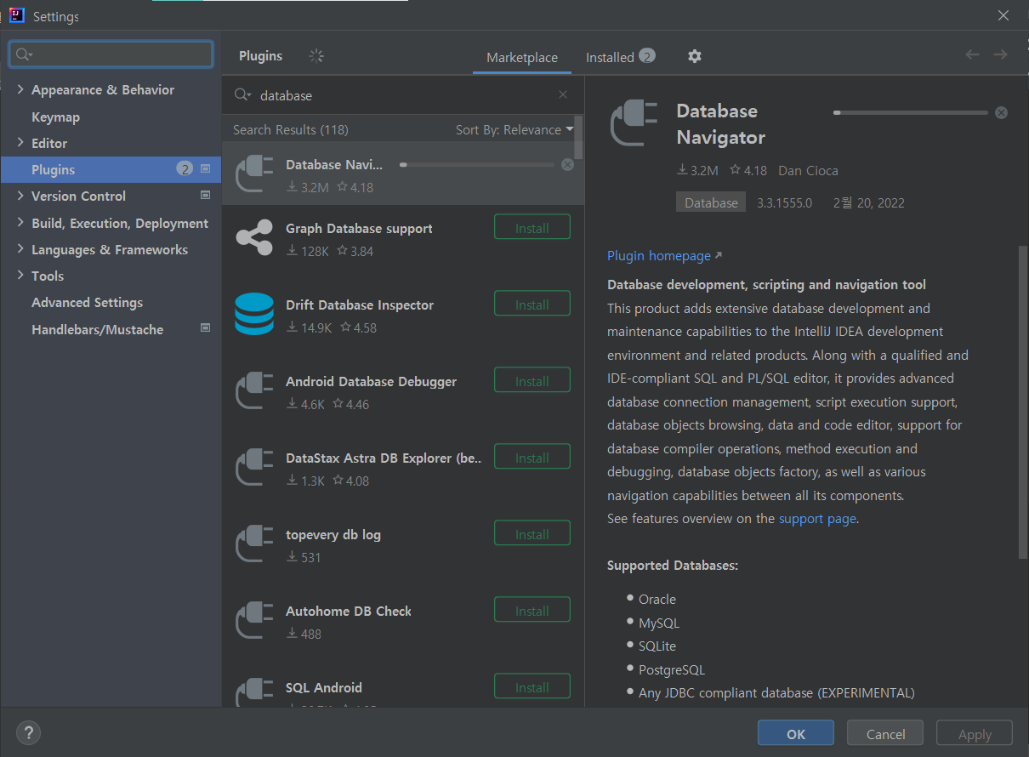Screen dimensions: 1029x757
Task: Focus the plugin search field with database
Action: (x=404, y=95)
